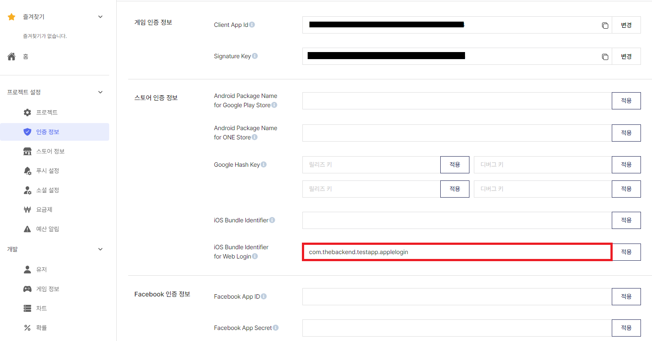Focus the iOS Bundle Identifier field
This screenshot has width=652, height=341.
[457, 220]
